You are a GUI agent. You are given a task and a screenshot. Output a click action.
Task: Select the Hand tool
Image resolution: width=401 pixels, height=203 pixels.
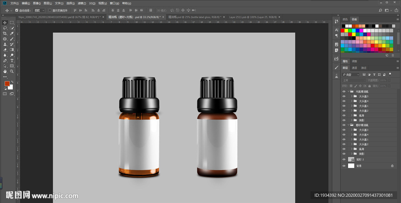coord(5,71)
